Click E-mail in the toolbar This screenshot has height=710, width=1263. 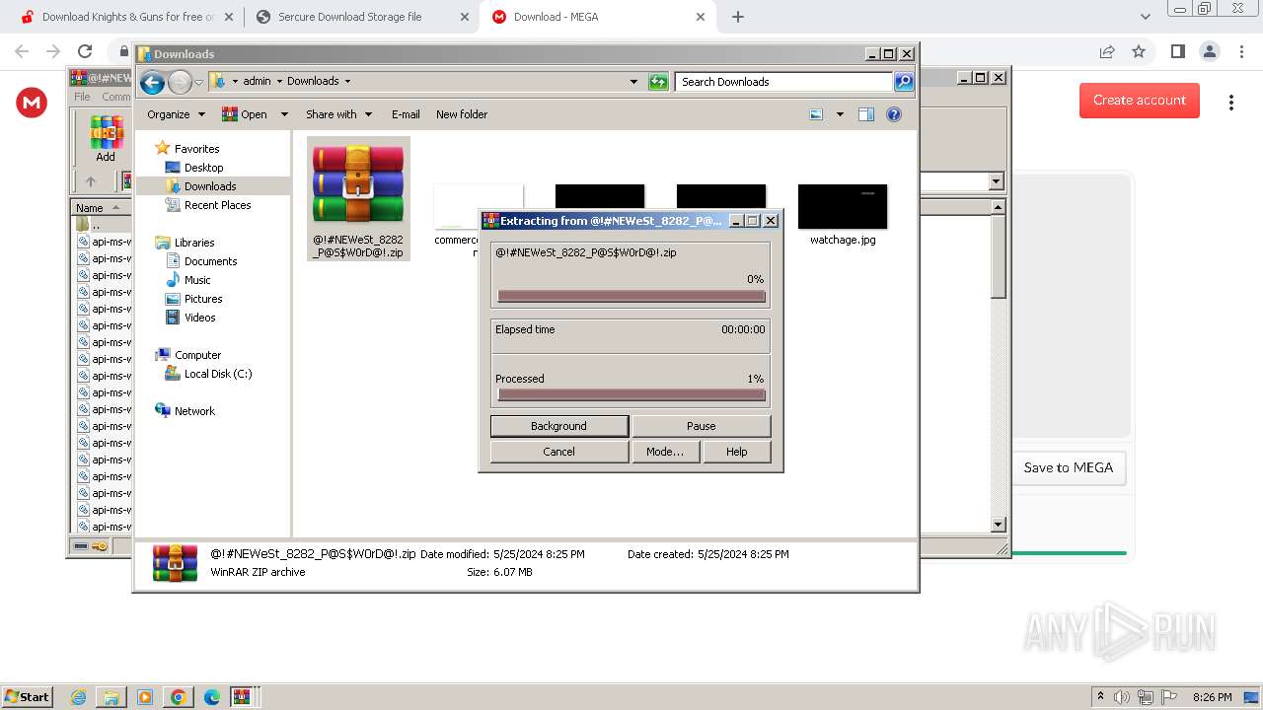point(406,114)
